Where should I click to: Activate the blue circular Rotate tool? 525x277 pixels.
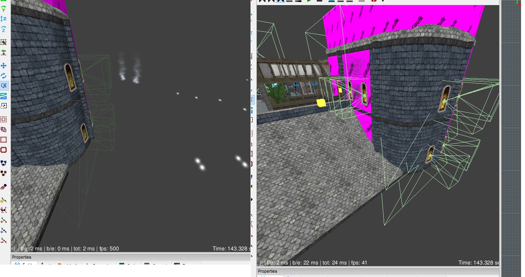[x=4, y=76]
